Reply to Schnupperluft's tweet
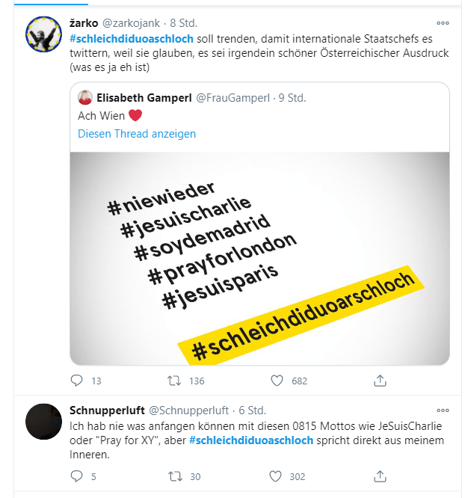 (x=76, y=476)
